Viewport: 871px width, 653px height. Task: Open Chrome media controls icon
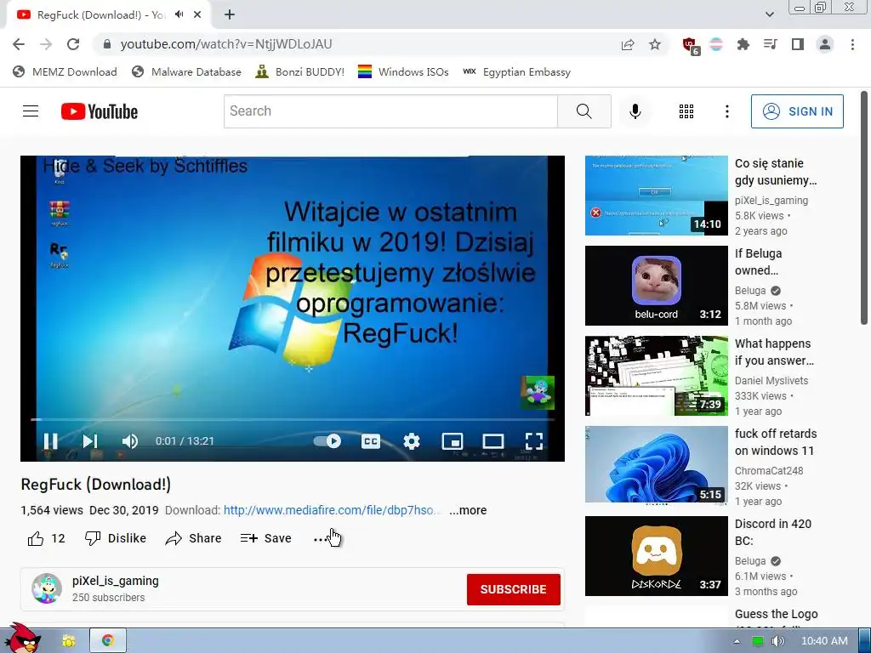770,44
